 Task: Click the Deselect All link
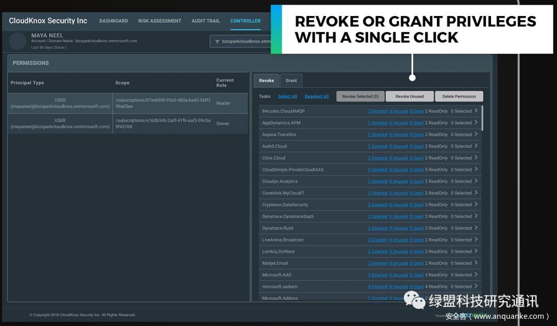click(x=317, y=96)
